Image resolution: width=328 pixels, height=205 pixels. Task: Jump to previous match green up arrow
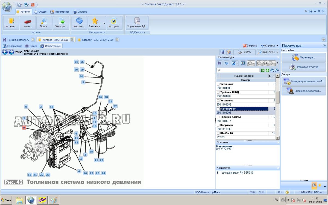click(267, 71)
